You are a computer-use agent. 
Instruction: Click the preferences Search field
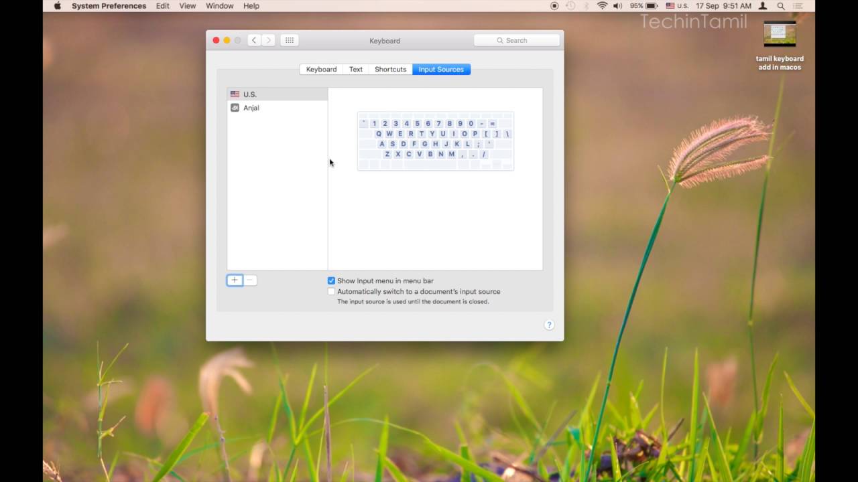coord(517,40)
